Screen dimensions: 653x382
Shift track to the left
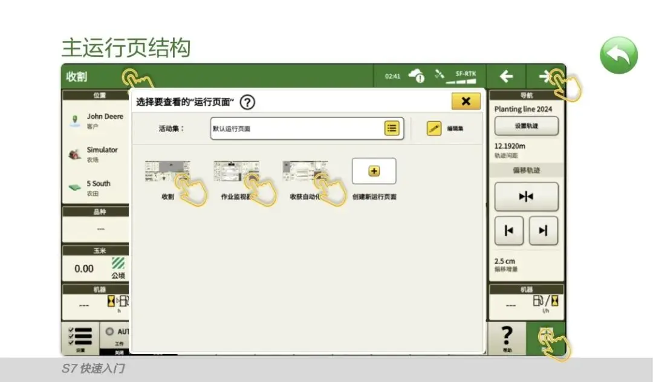point(509,230)
